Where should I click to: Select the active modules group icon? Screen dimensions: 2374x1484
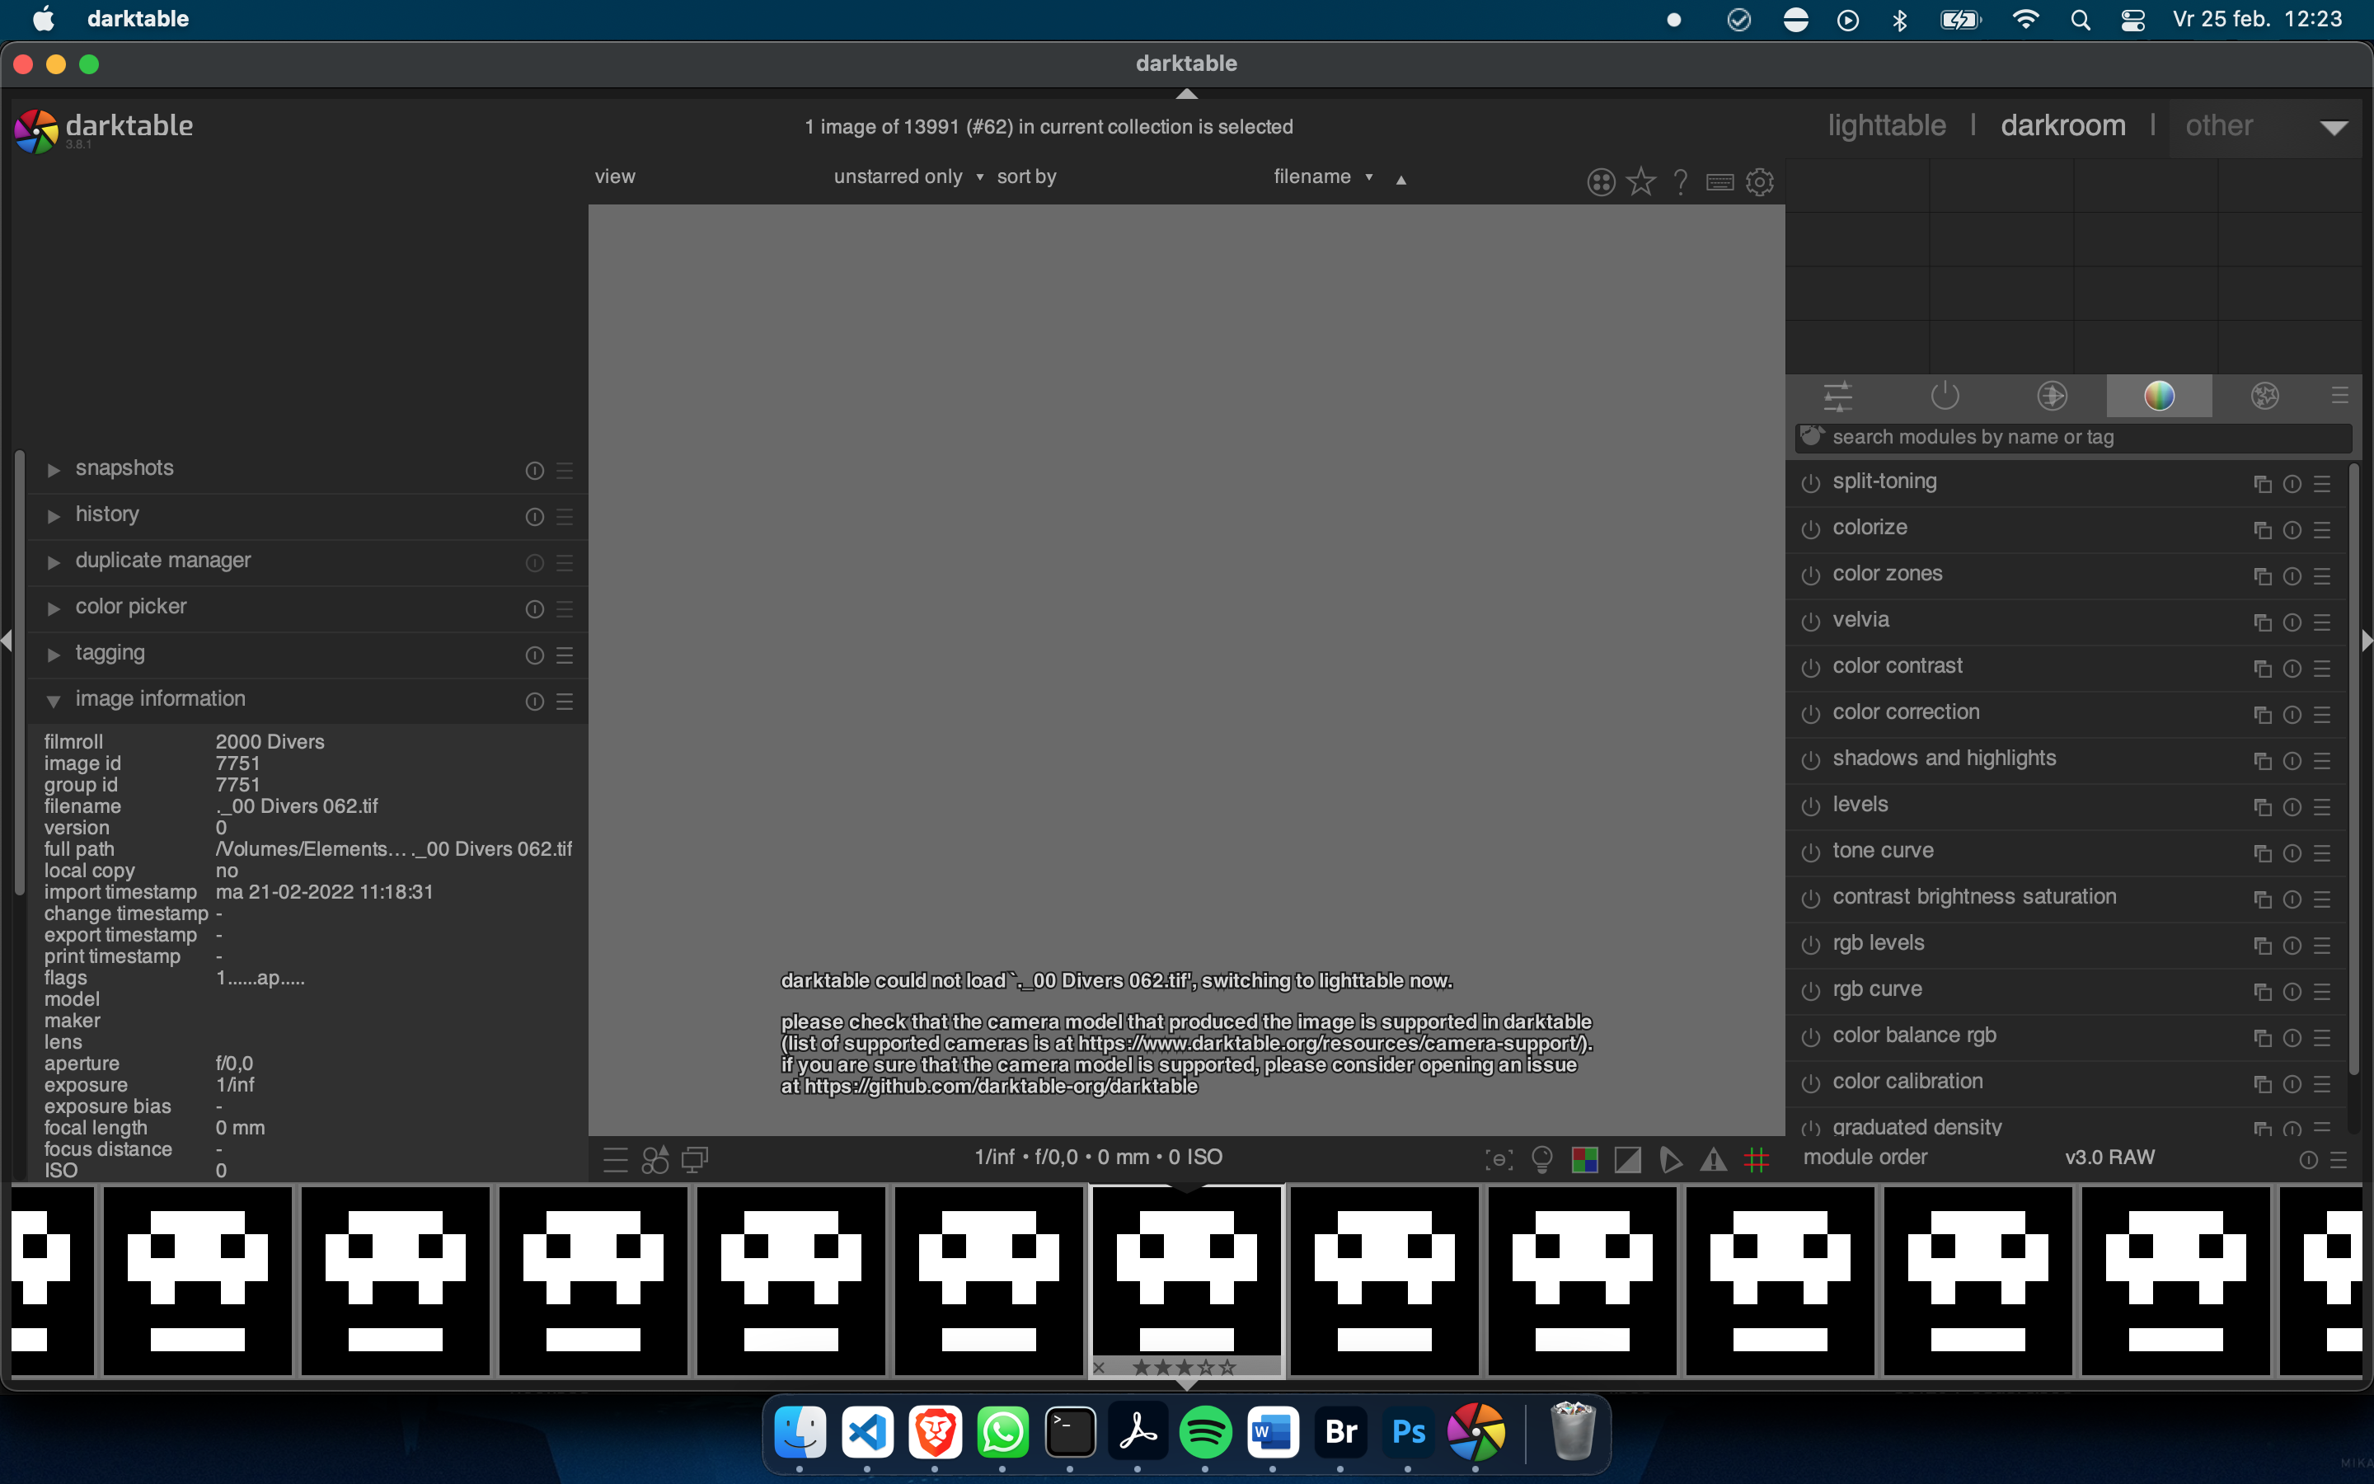click(1945, 396)
